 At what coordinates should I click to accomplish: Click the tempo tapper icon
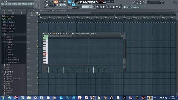pyautogui.click(x=120, y=7)
